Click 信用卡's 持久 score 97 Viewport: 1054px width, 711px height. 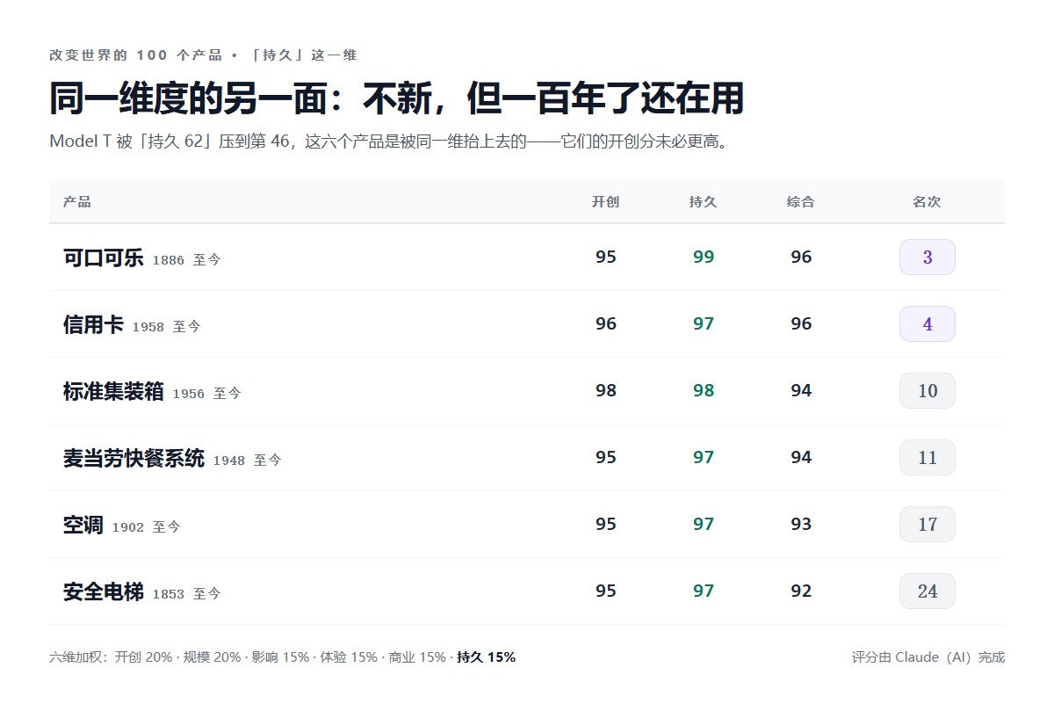pyautogui.click(x=704, y=324)
